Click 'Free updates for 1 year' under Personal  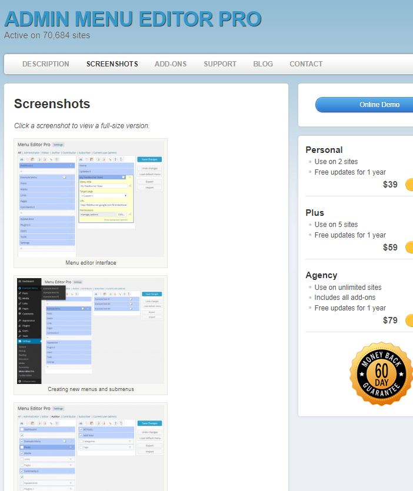coord(350,172)
